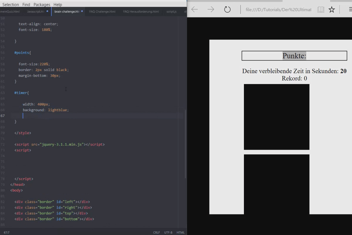Click the upper black square on page
The height and width of the screenshot is (235, 352).
[277, 117]
